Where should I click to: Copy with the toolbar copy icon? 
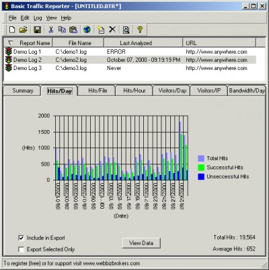(x=62, y=30)
